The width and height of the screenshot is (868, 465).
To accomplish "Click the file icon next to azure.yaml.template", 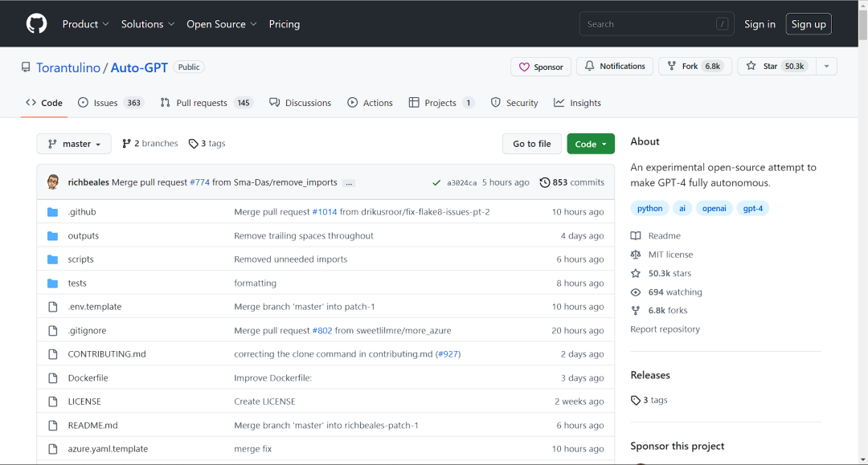I will tap(52, 449).
